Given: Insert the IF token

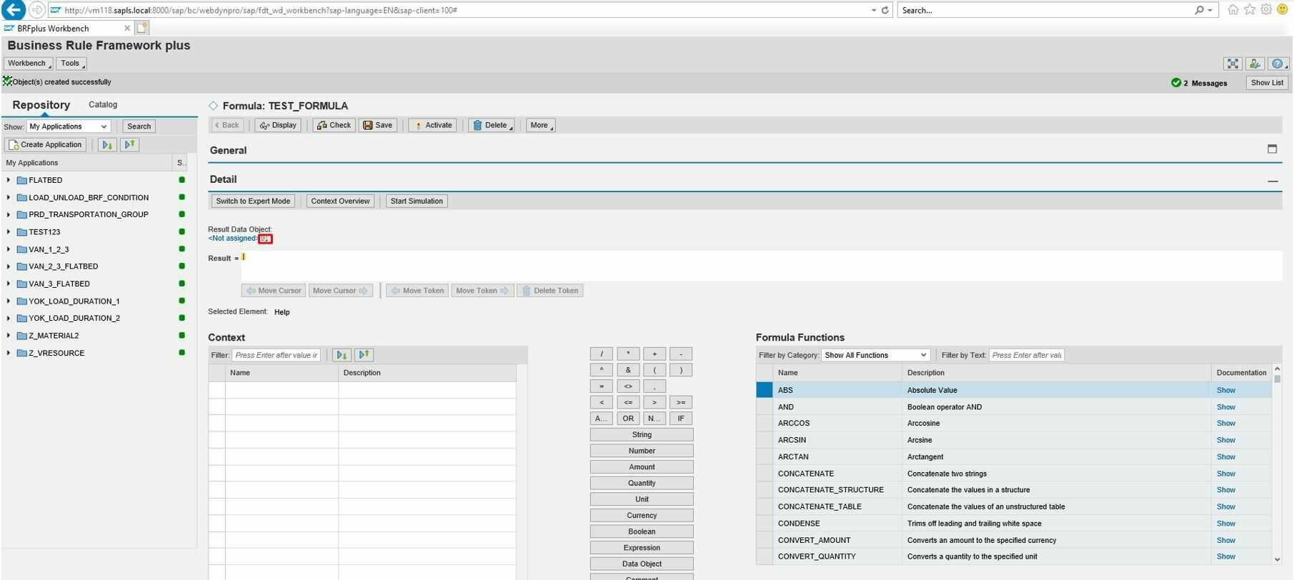Looking at the screenshot, I should coord(681,419).
